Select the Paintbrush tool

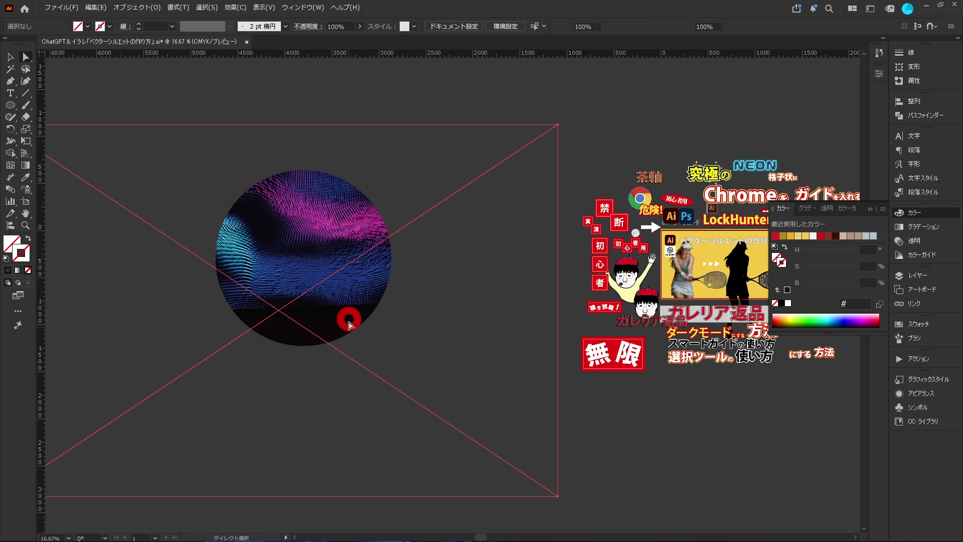(26, 105)
